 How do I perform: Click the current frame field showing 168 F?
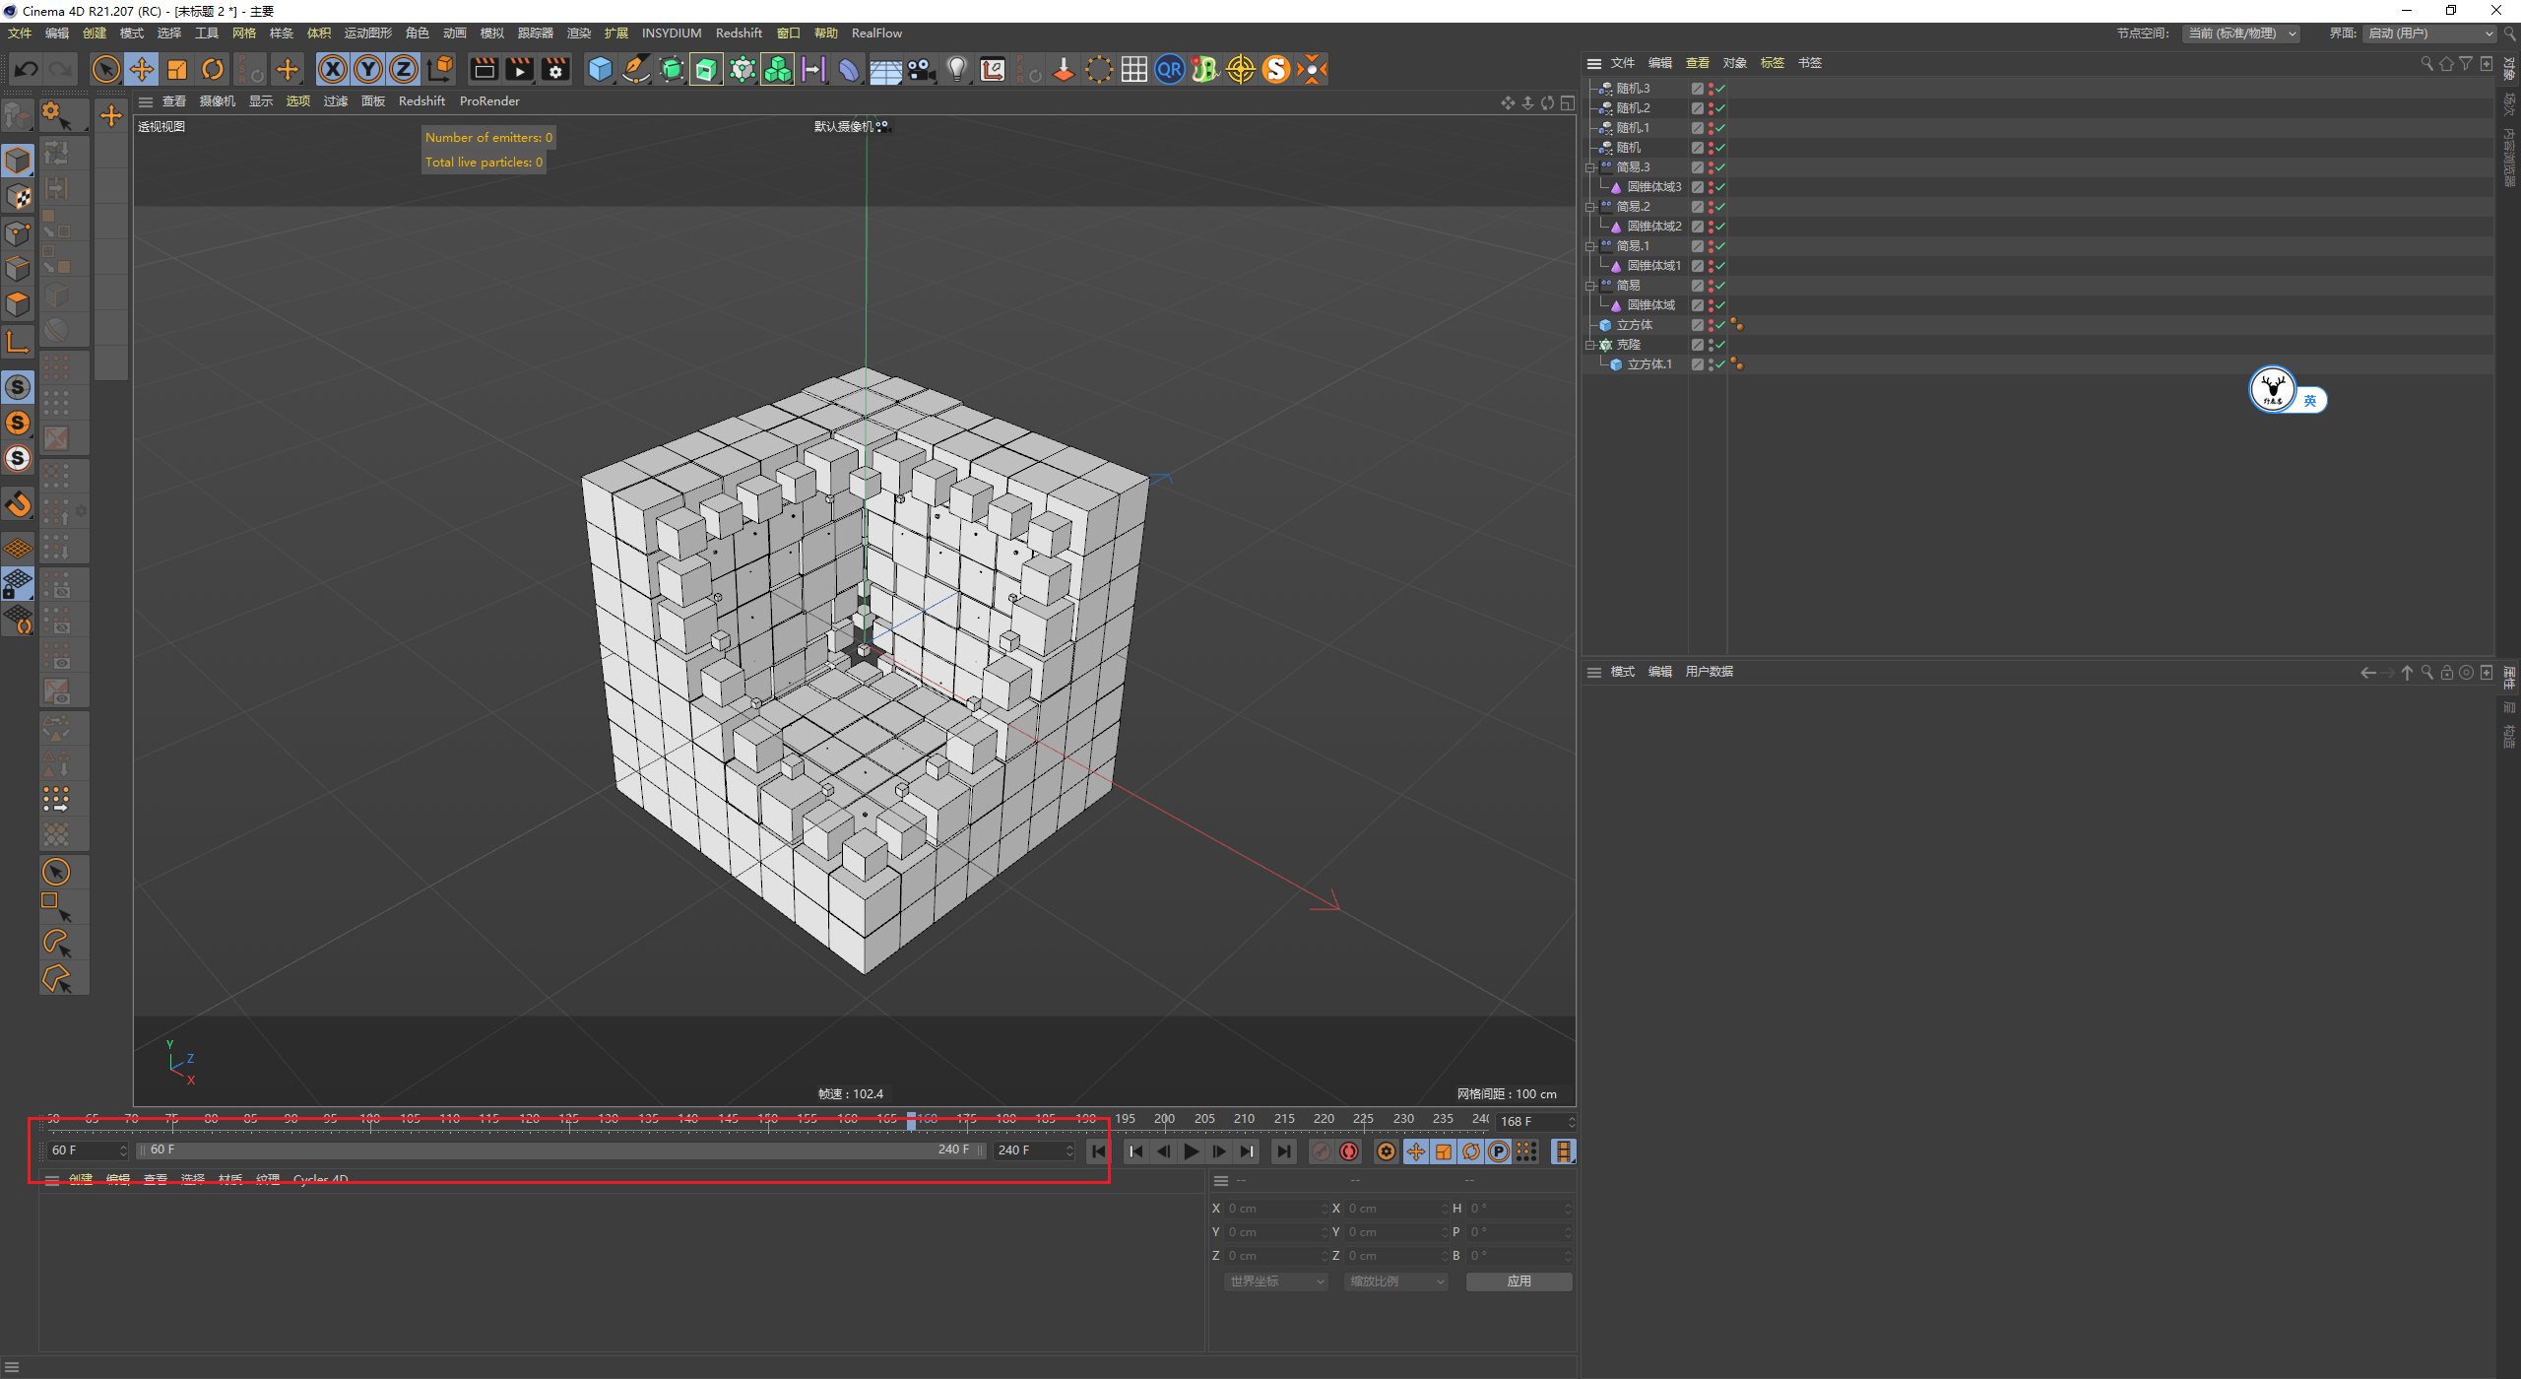[x=1534, y=1122]
